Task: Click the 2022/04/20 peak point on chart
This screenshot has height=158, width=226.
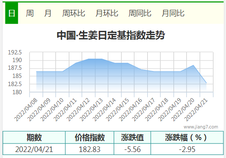Action: [193, 65]
